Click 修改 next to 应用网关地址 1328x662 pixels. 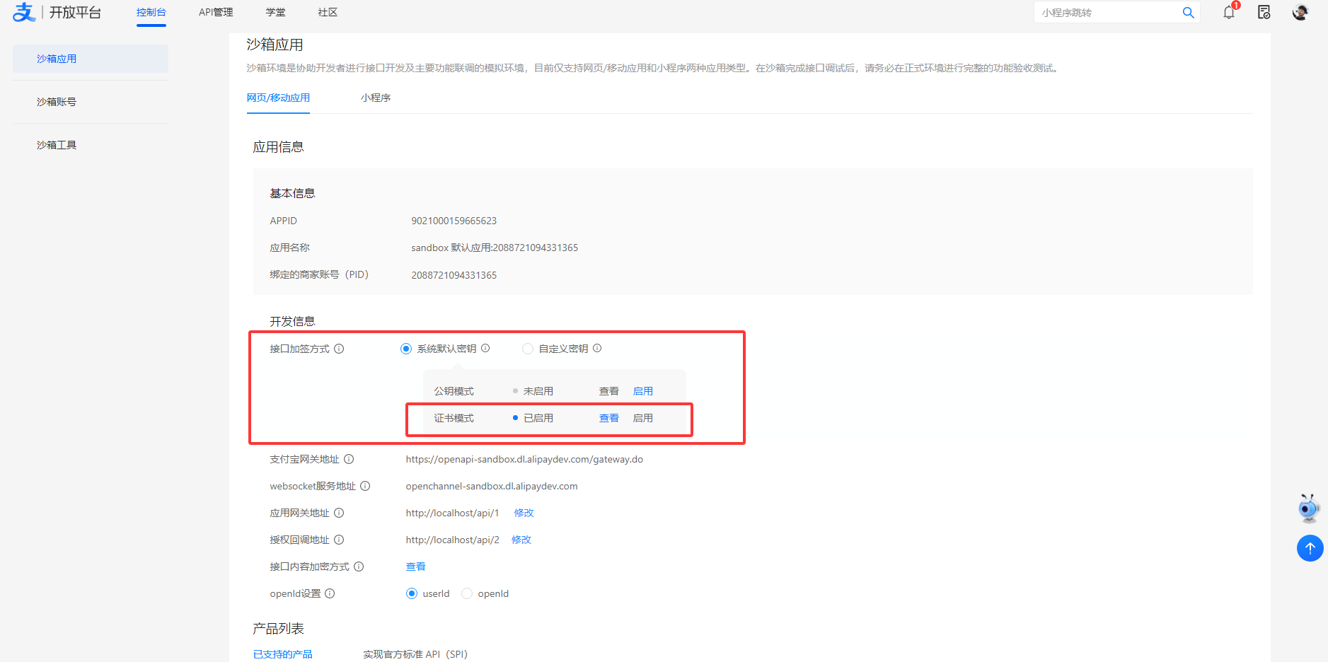(x=524, y=513)
